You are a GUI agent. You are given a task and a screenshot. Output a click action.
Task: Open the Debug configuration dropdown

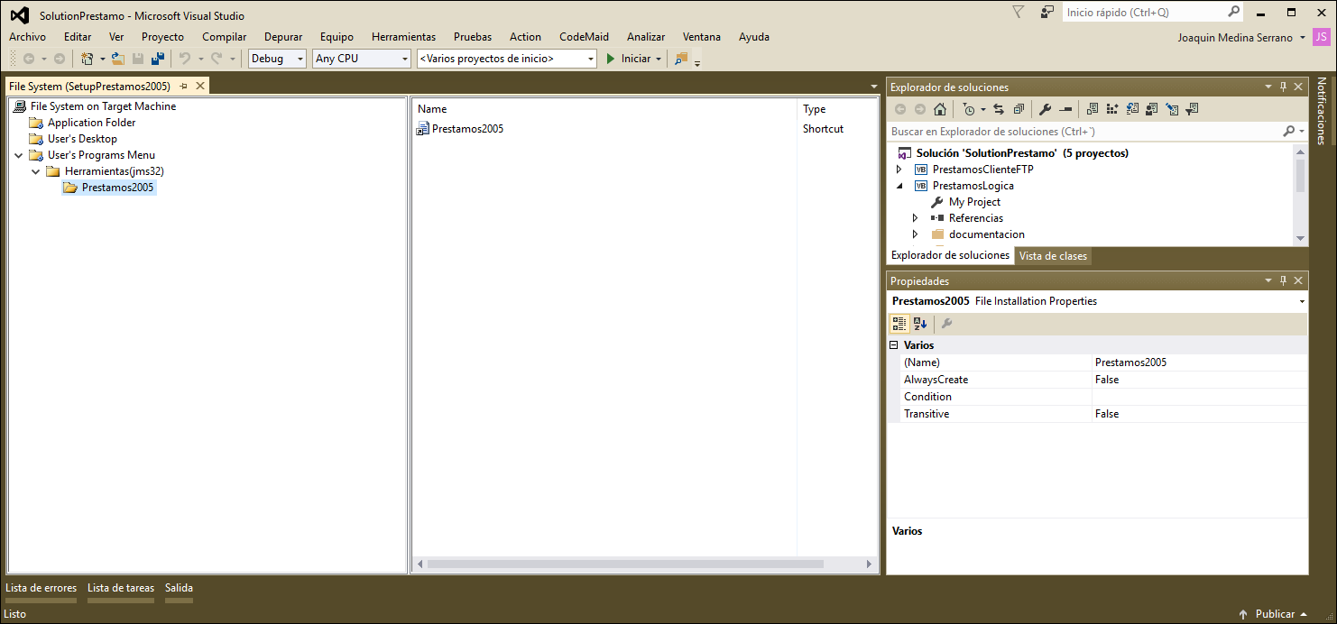click(278, 59)
